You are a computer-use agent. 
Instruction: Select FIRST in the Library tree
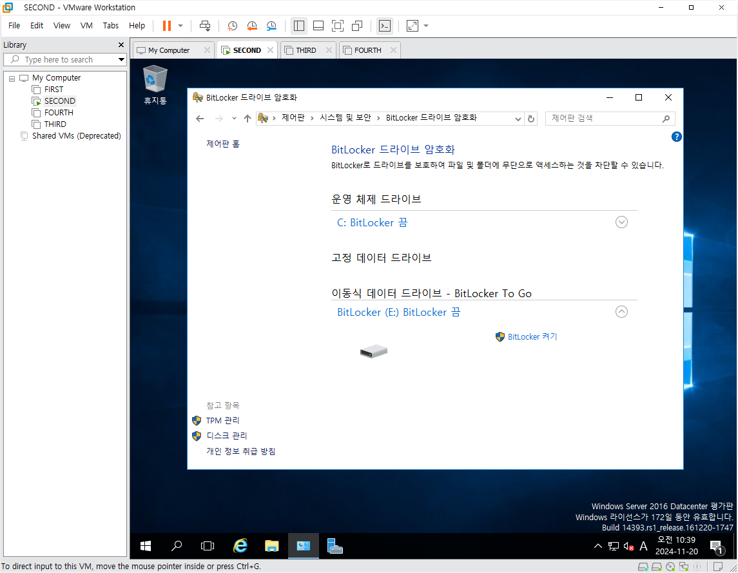point(53,90)
